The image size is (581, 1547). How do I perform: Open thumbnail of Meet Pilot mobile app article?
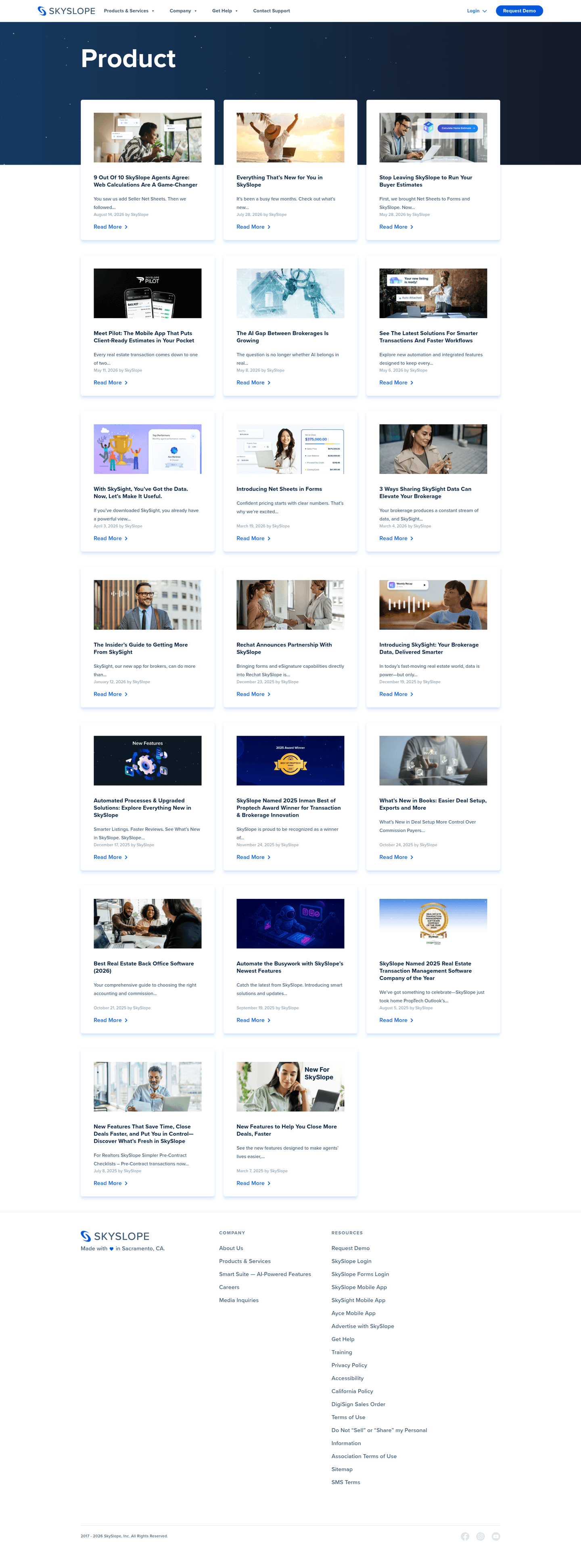click(x=147, y=293)
